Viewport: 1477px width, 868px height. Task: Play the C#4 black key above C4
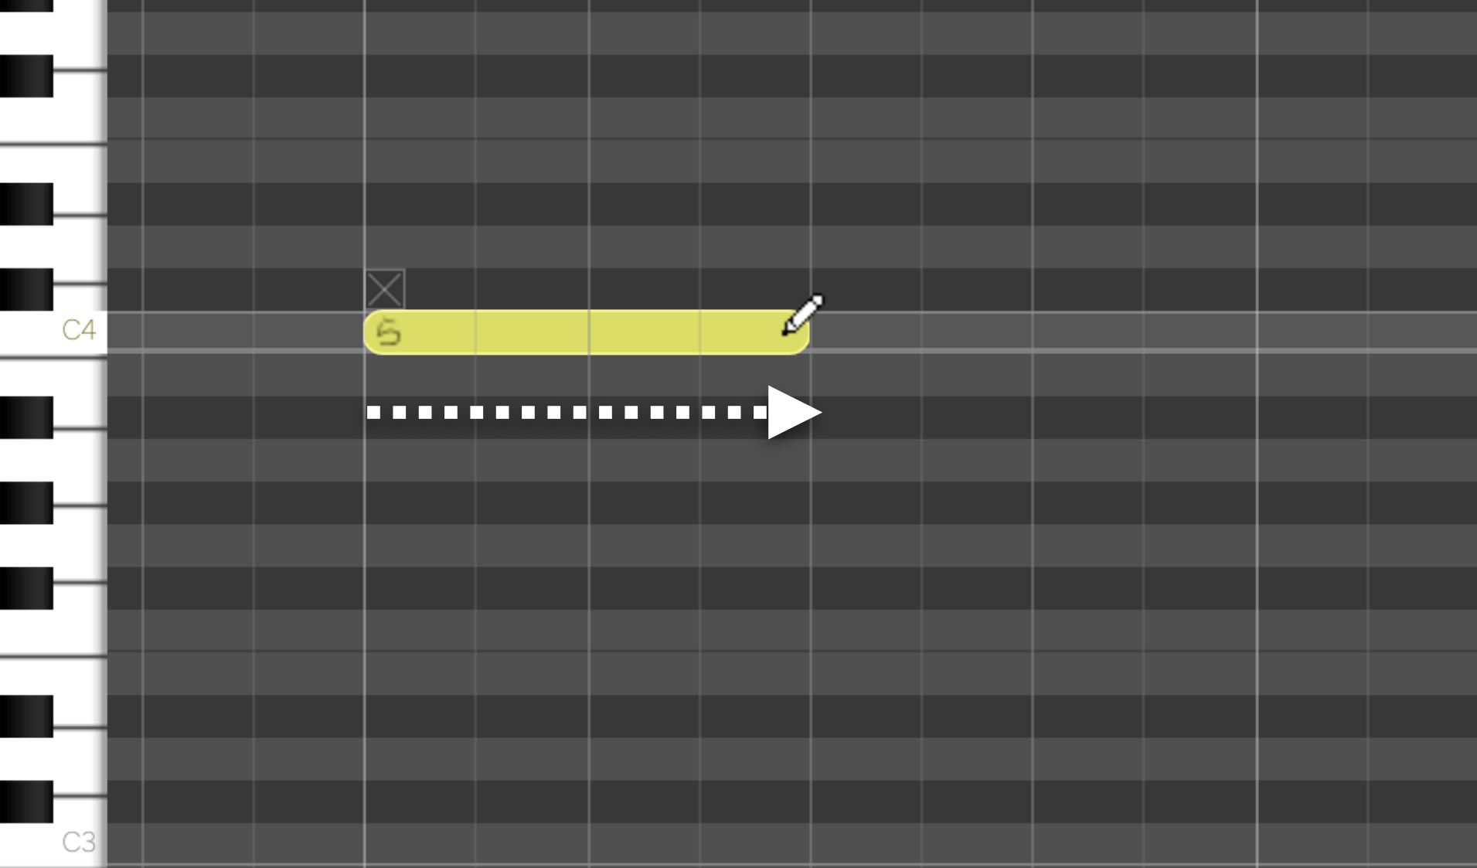pos(26,289)
